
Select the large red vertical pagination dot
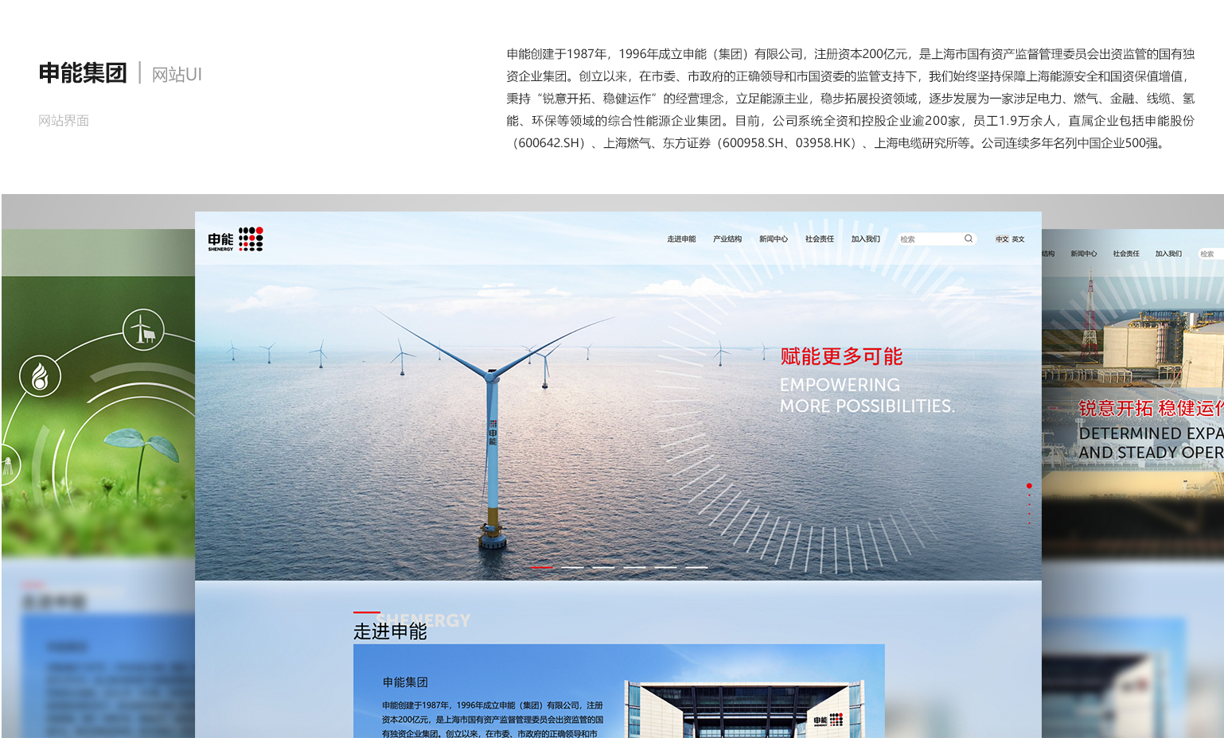[x=1029, y=486]
